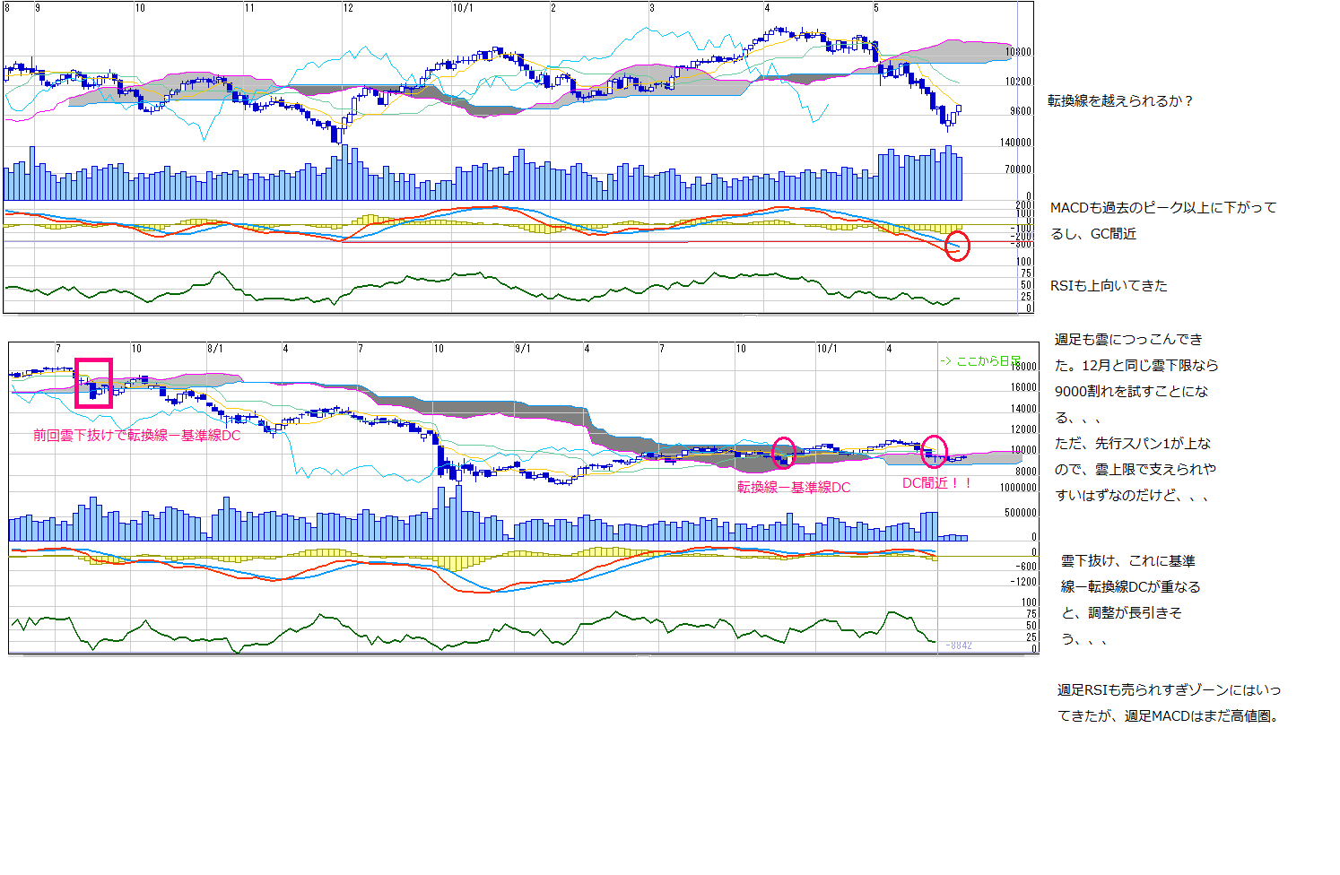The image size is (1340, 875).
Task: Click the pink rectangle on the lower chart
Action: point(93,383)
